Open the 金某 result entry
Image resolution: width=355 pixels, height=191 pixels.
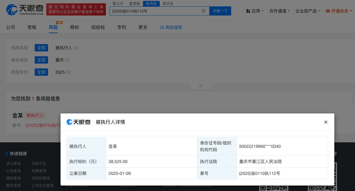click(x=18, y=115)
